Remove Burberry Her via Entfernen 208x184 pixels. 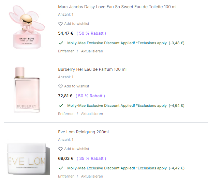point(66,114)
